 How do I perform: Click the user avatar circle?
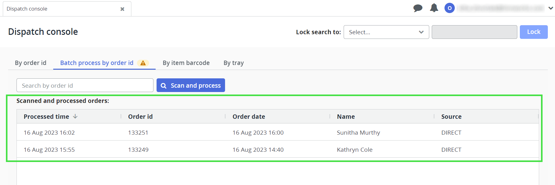point(449,8)
